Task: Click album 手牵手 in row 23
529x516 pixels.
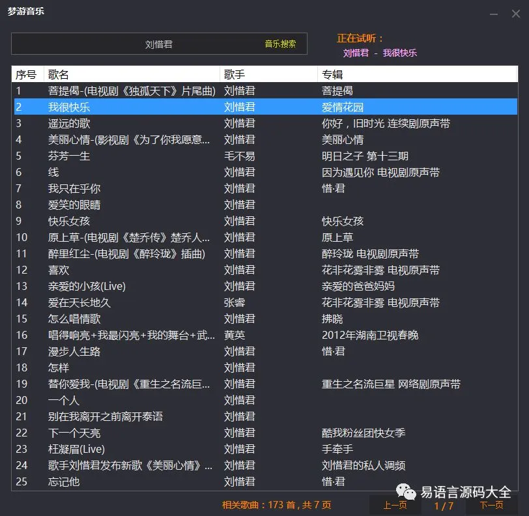Action: 337,449
